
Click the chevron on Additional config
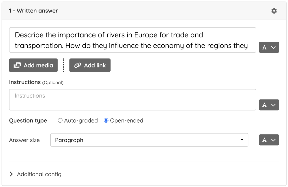12,174
